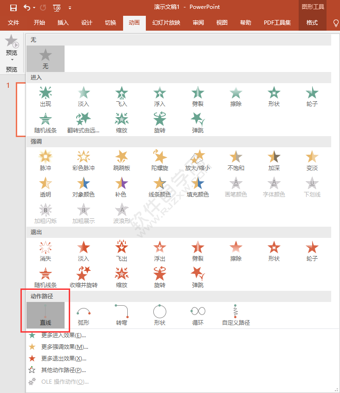Pick the 循环 motion path
The height and width of the screenshot is (393, 340).
tap(198, 315)
